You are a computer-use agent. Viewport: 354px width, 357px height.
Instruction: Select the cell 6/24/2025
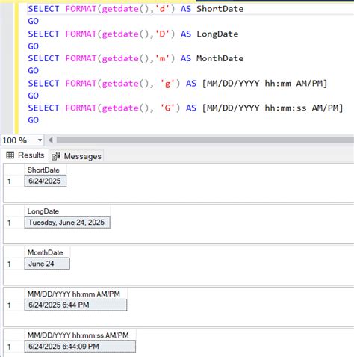pyautogui.click(x=46, y=181)
